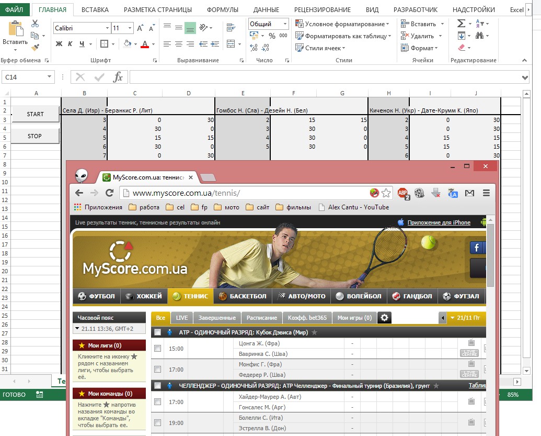This screenshot has height=436, width=541.
Task: Check the Цонга - Вавринка 15:00 match checkbox
Action: click(x=158, y=348)
